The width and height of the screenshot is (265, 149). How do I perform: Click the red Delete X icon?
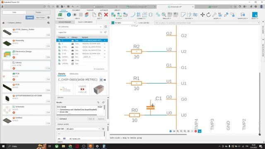(x=106, y=15)
